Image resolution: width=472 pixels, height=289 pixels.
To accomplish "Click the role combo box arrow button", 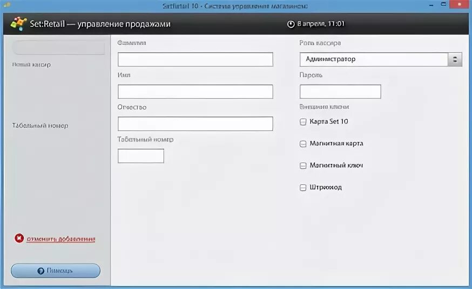I will pyautogui.click(x=455, y=59).
